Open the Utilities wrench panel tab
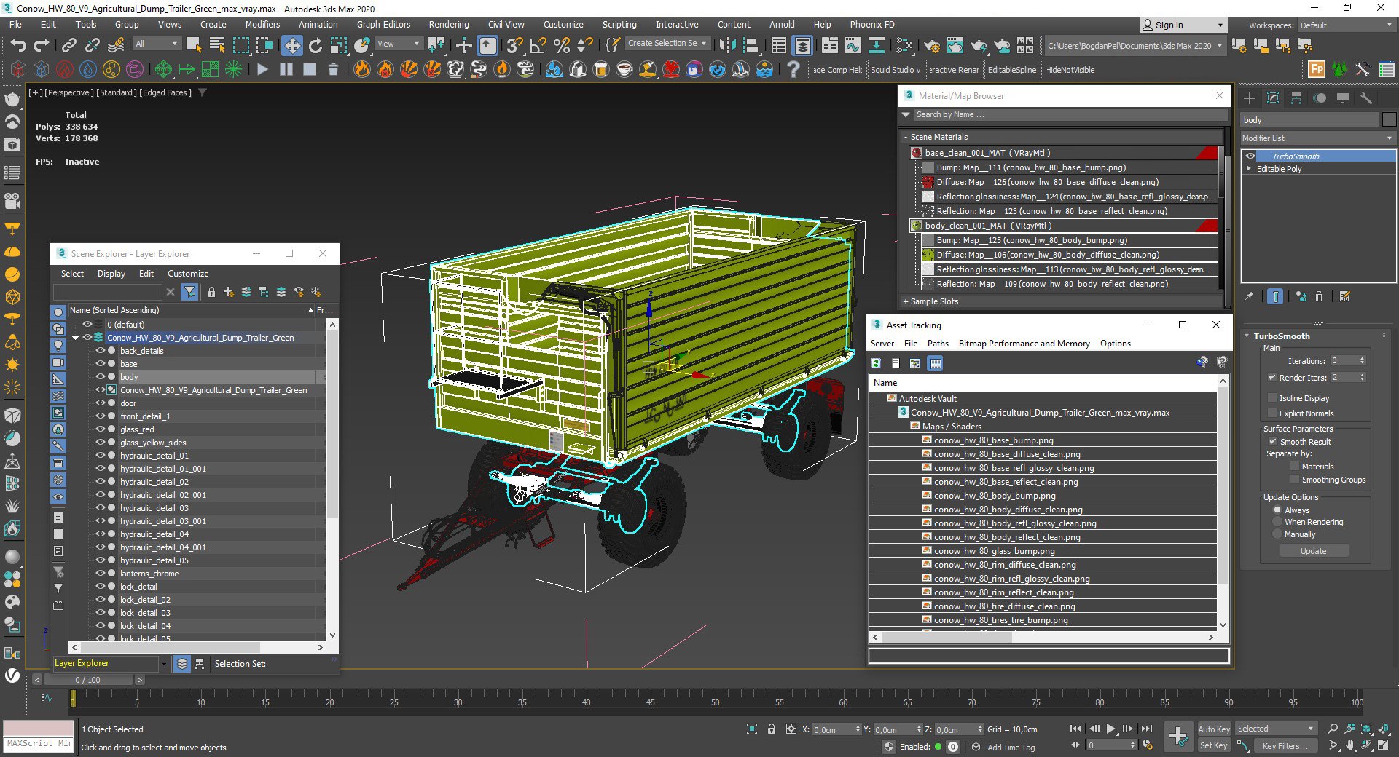 pyautogui.click(x=1366, y=98)
